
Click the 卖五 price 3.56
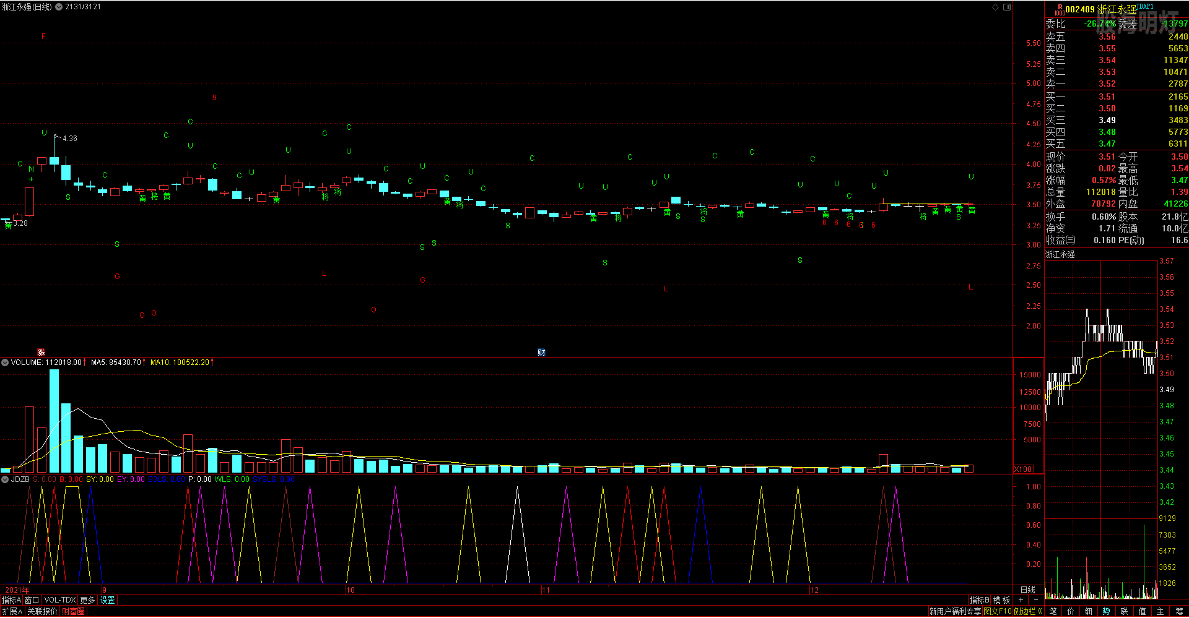pos(1107,36)
